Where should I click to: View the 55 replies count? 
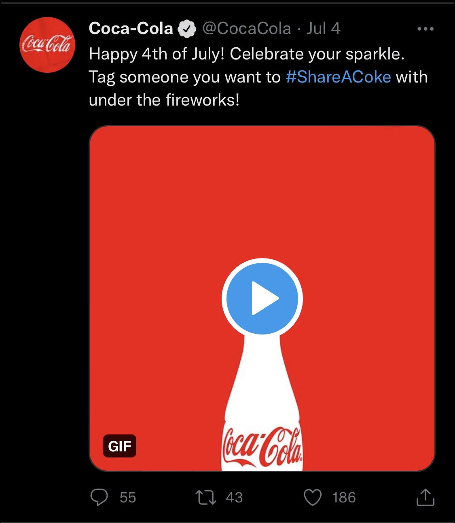[128, 498]
